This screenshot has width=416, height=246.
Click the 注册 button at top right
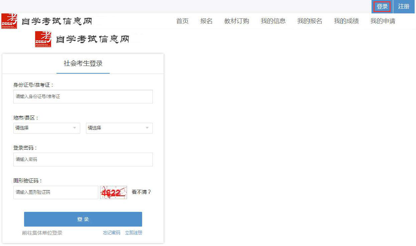pyautogui.click(x=404, y=7)
